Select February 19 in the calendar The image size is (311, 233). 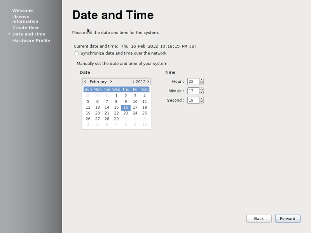click(x=88, y=113)
